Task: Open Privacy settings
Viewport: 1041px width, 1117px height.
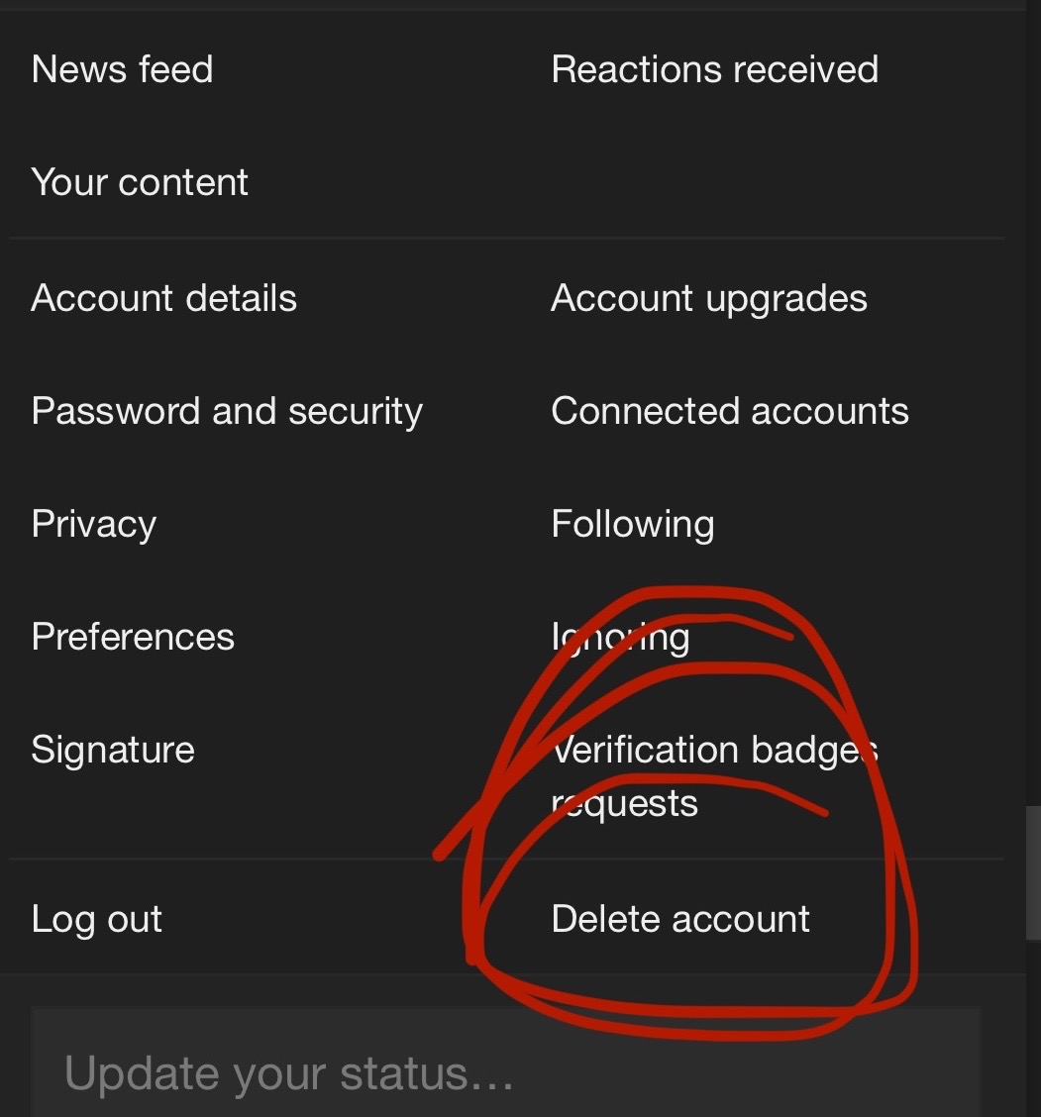Action: click(93, 524)
